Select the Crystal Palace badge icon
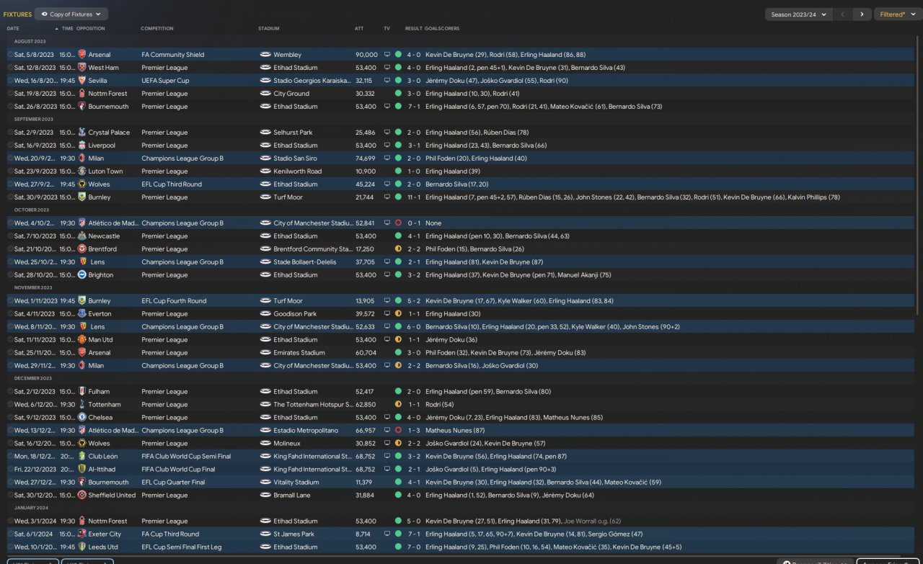Viewport: 923px width, 564px height. [x=81, y=133]
